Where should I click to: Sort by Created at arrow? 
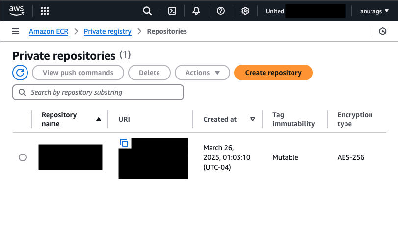click(x=253, y=119)
